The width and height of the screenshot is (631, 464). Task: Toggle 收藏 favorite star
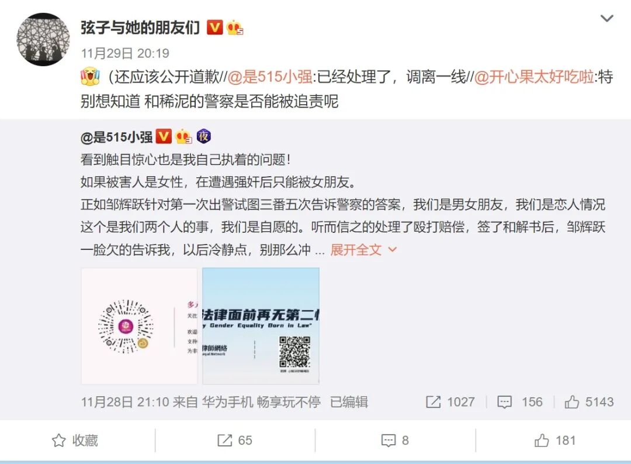(75, 440)
